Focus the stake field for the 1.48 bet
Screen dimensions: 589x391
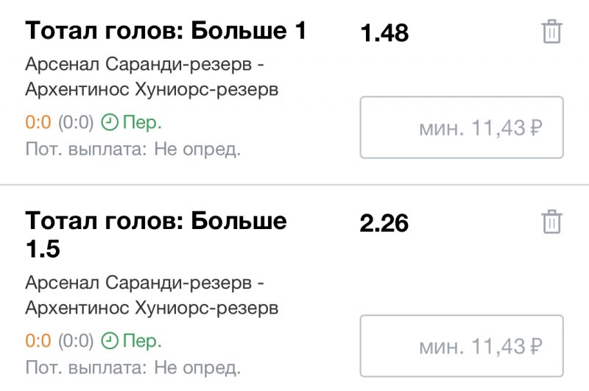click(x=462, y=127)
